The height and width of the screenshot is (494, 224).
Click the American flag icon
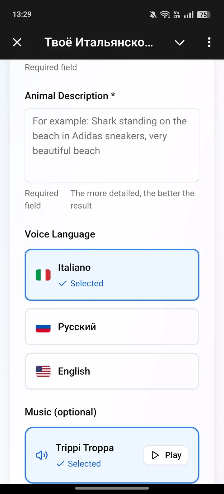coord(43,371)
